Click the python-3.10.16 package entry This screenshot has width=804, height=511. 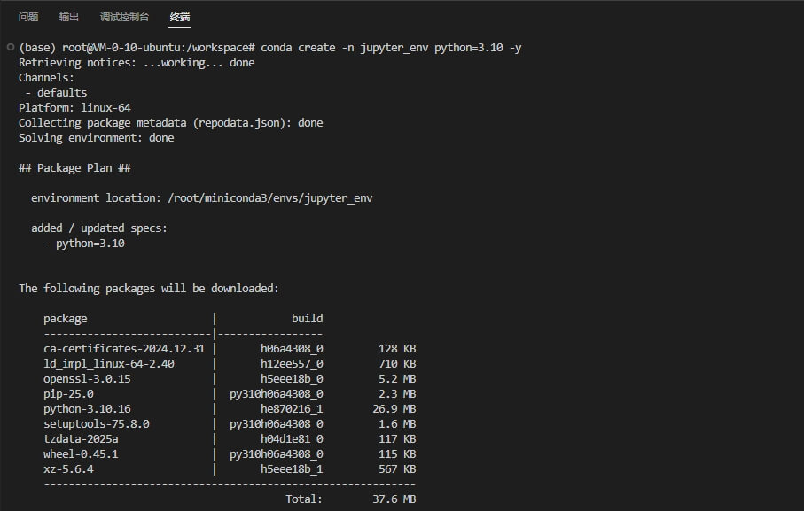tap(87, 409)
